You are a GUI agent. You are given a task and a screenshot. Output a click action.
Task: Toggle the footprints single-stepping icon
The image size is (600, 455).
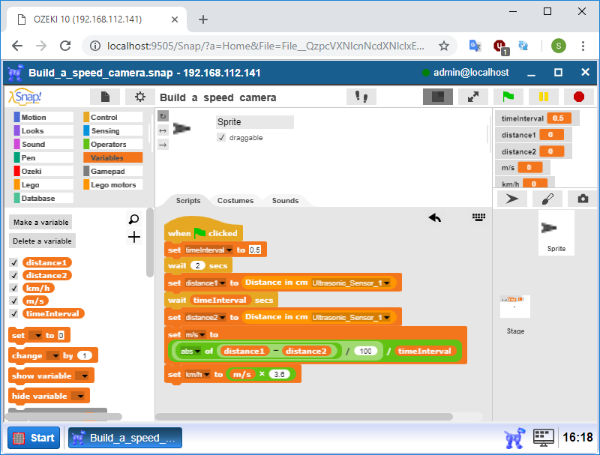[x=361, y=97]
